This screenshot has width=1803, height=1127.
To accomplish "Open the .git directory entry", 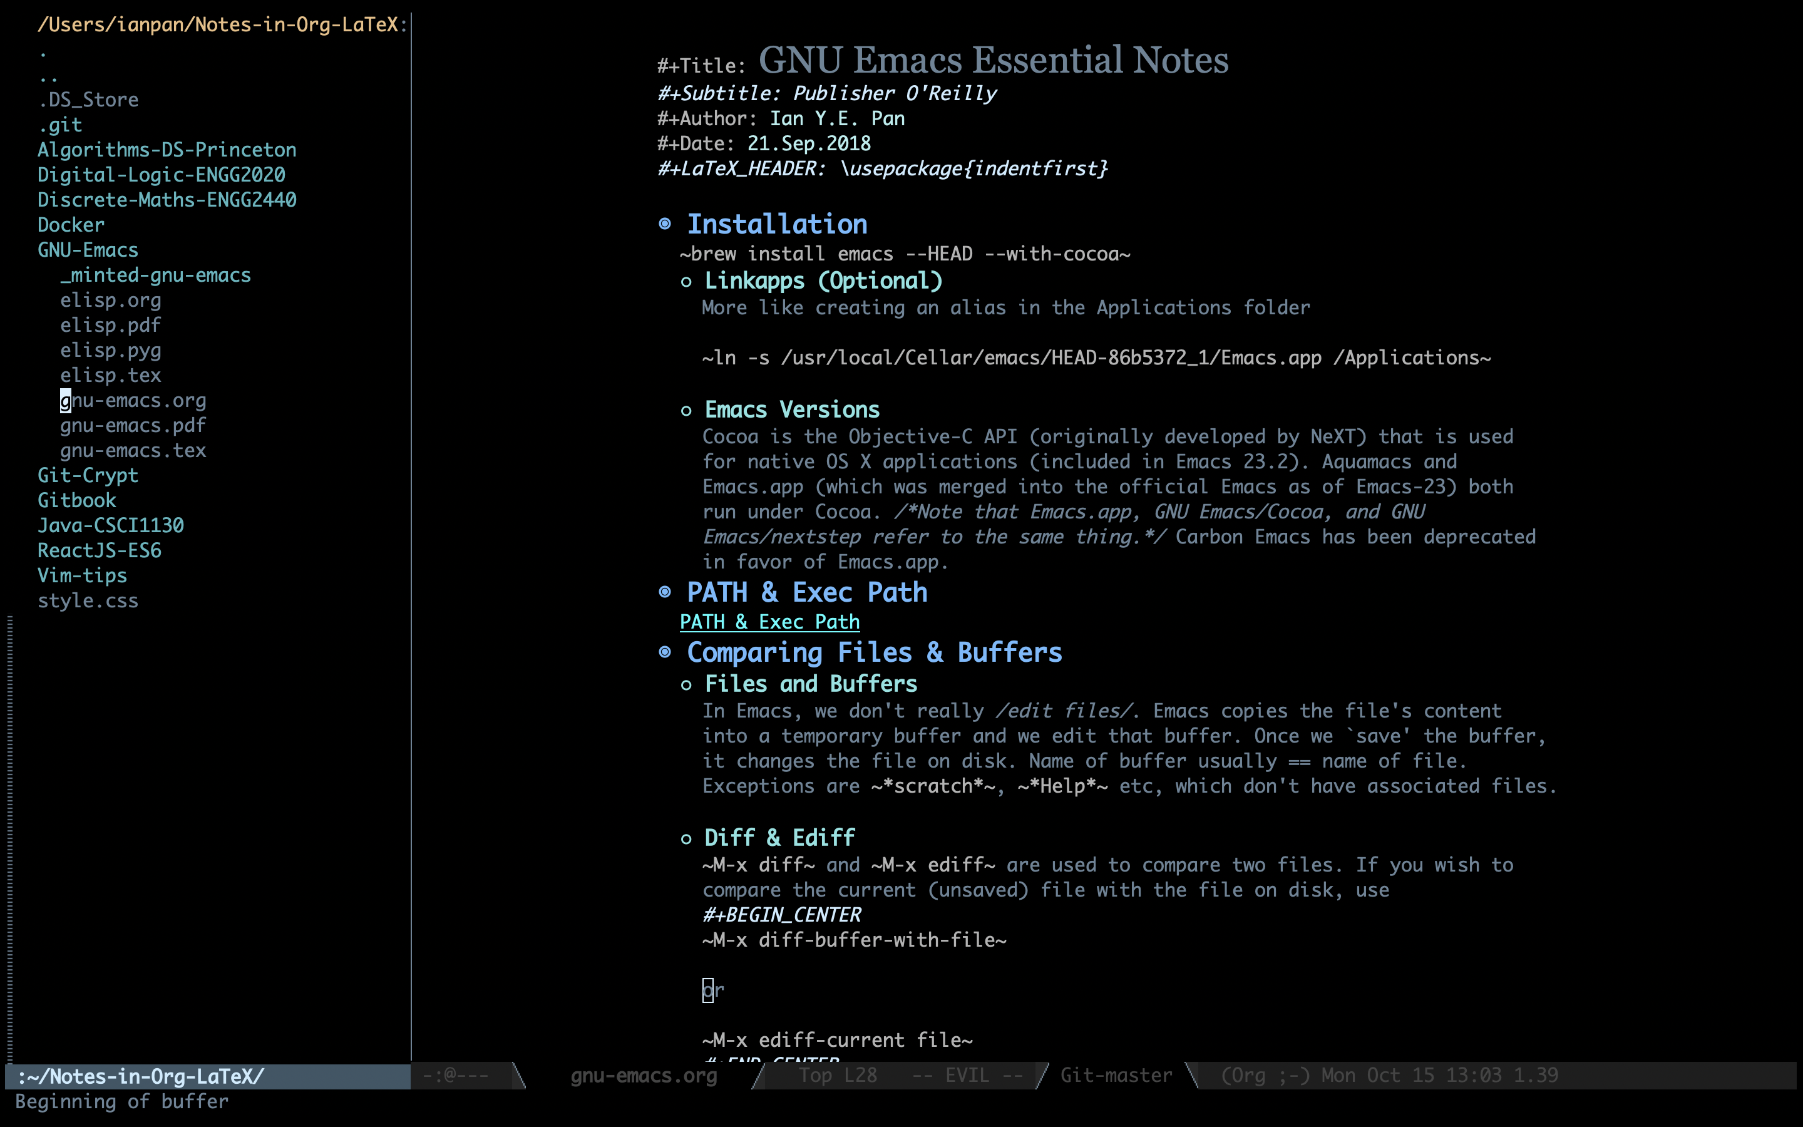I will pos(59,125).
